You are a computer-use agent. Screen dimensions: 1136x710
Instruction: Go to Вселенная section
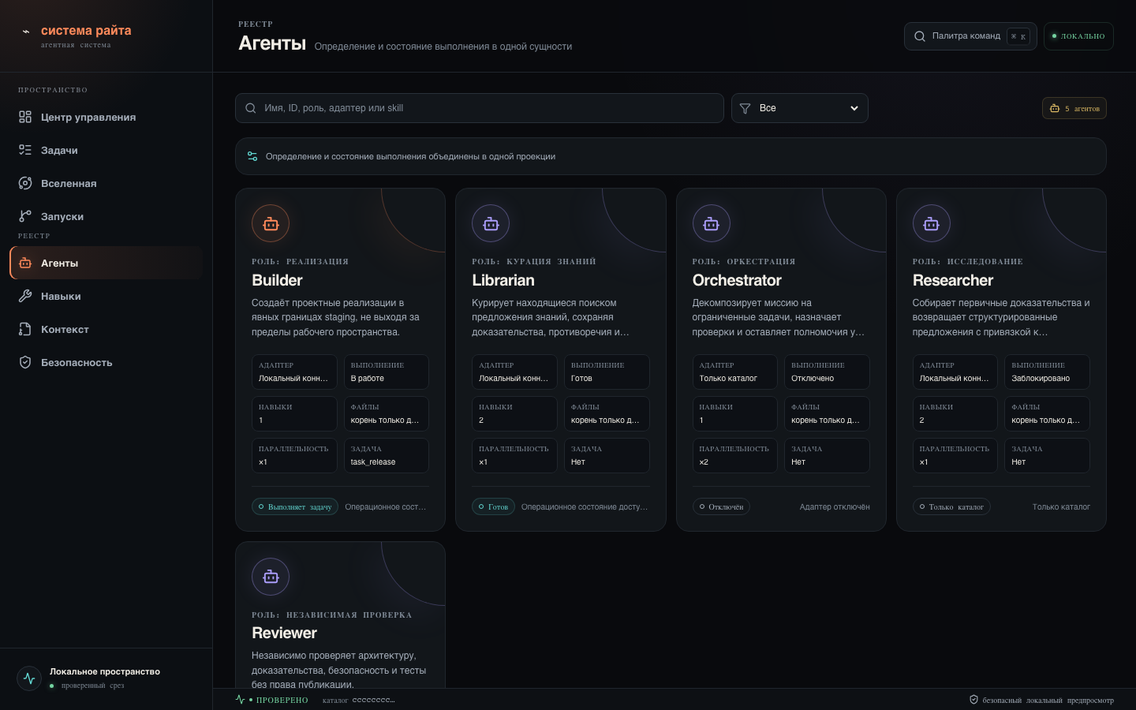tap(106, 183)
